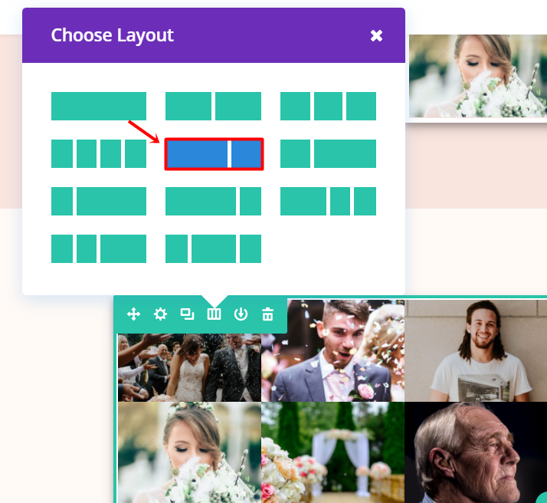The image size is (547, 503).
Task: Choose the three equal columns layout
Action: 328,106
